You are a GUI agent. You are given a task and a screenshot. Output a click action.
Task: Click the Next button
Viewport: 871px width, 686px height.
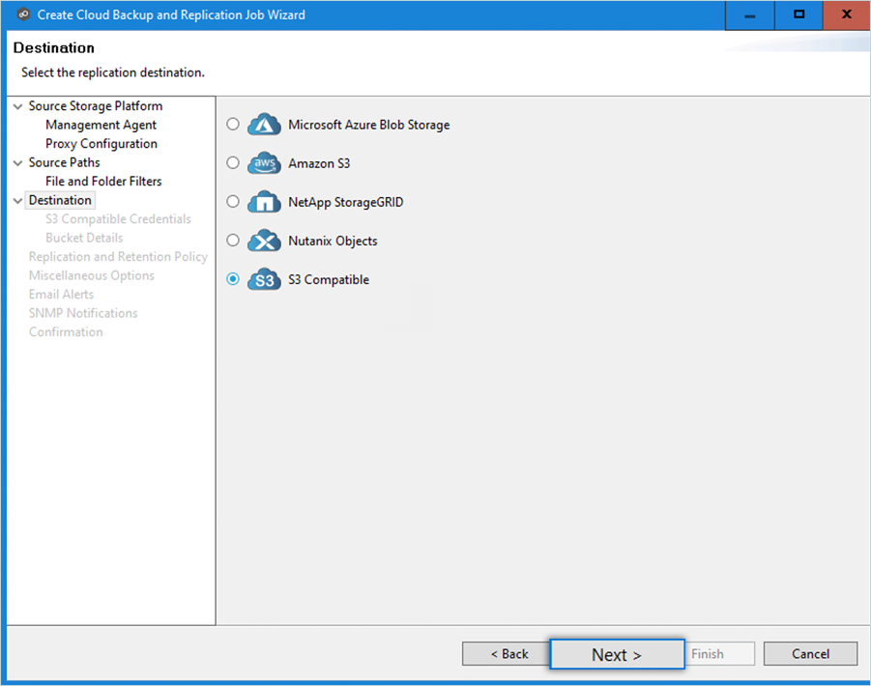tap(617, 654)
